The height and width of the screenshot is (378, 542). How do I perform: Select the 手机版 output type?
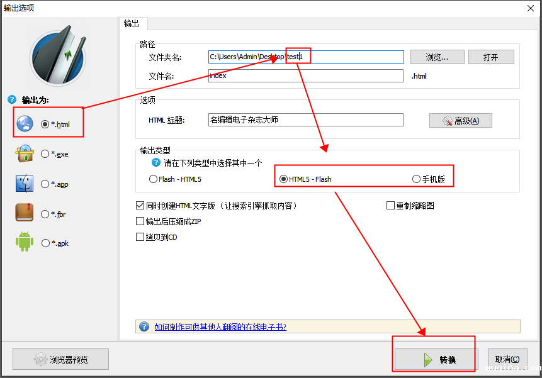tap(416, 179)
